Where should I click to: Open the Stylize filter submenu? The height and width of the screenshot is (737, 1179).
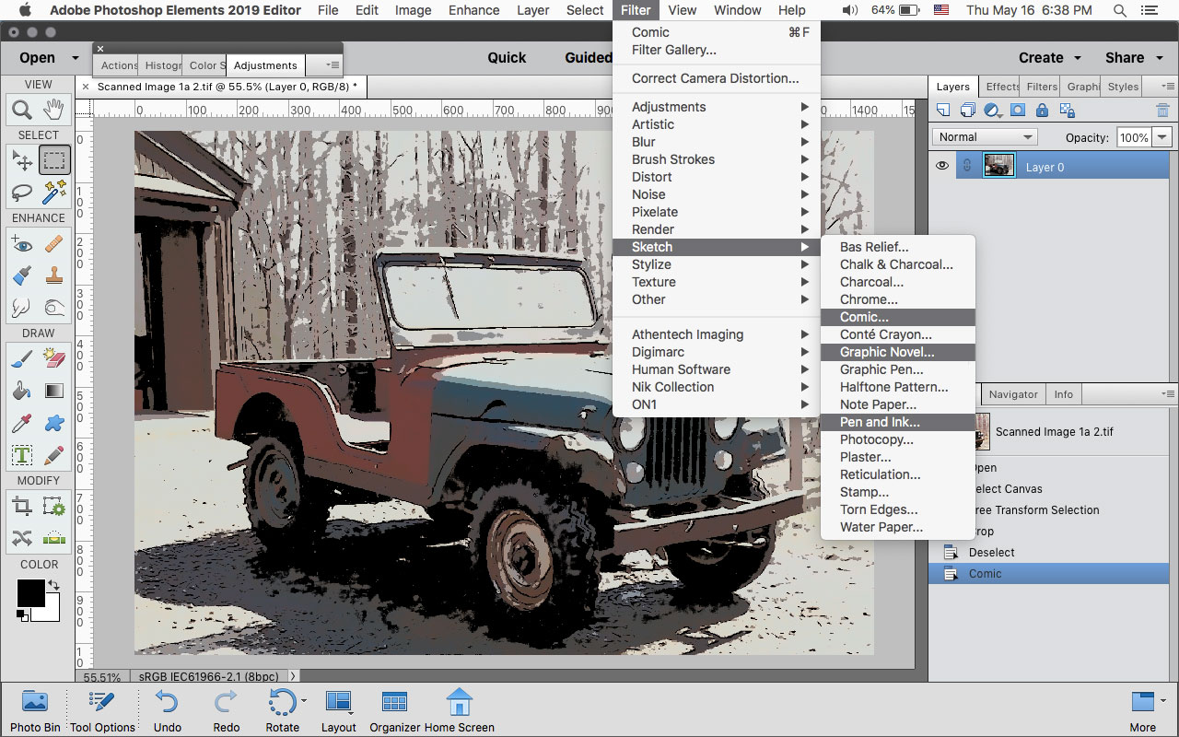point(717,264)
